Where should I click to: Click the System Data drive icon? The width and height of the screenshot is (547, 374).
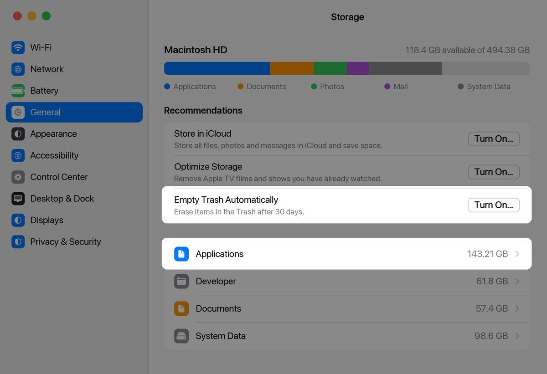pos(181,336)
